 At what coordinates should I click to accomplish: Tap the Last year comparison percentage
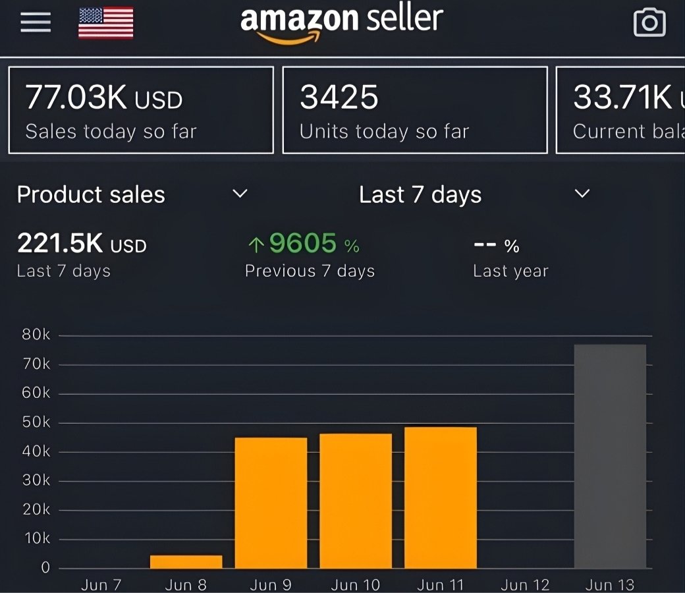click(496, 246)
